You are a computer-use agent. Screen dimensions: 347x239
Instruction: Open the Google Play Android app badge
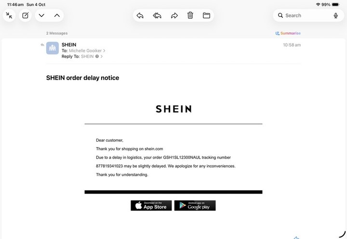tap(195, 206)
